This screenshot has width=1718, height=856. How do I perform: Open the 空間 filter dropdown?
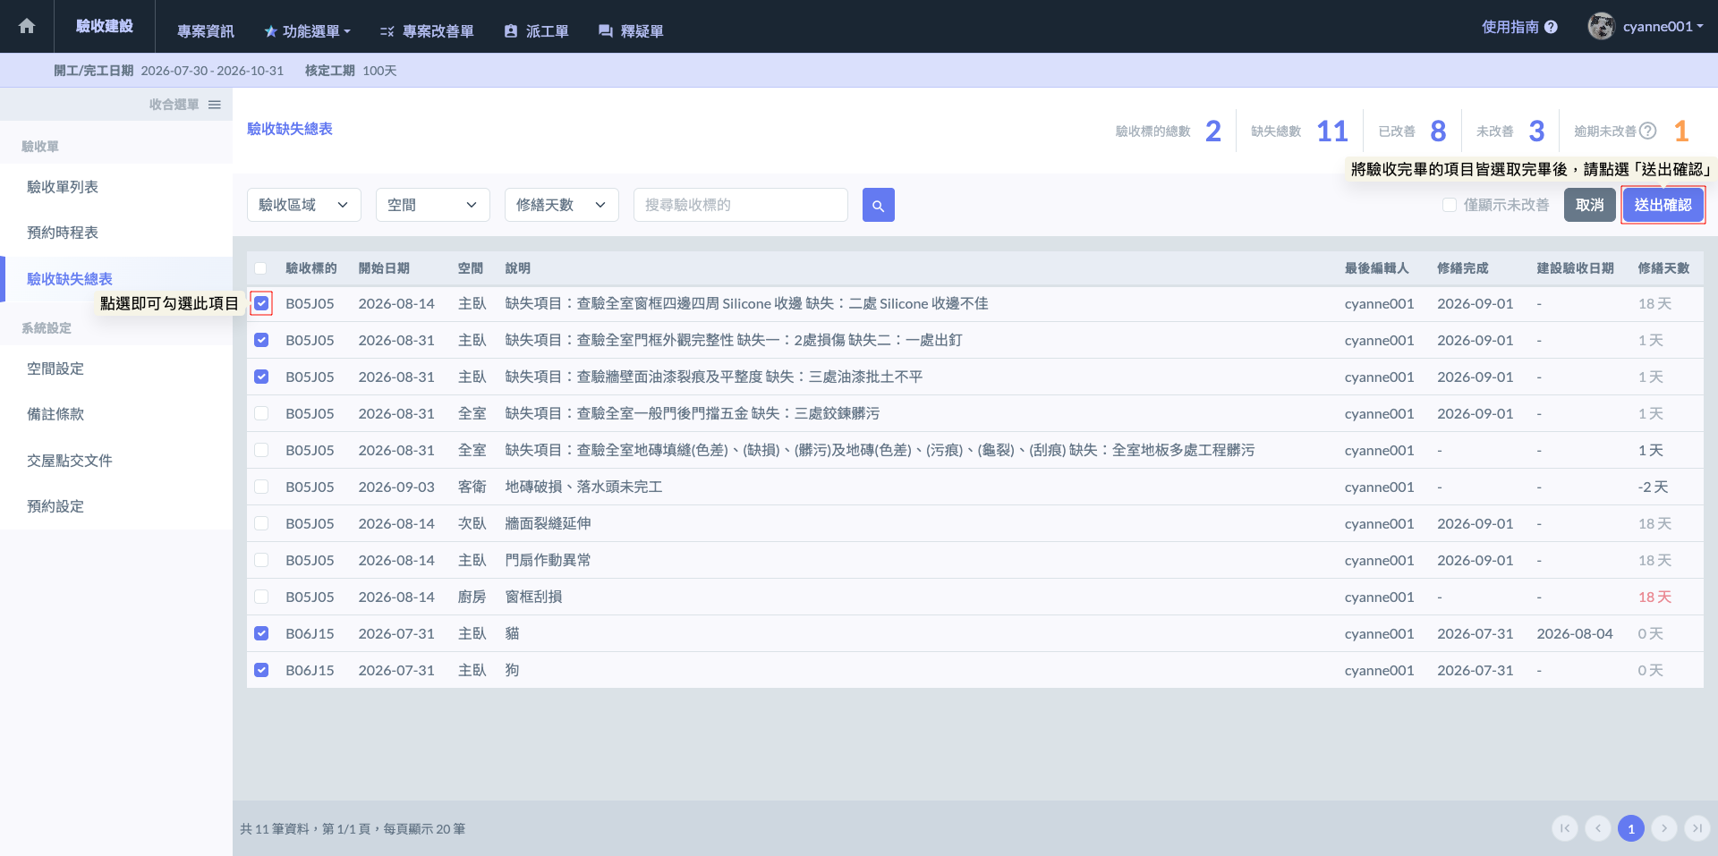[433, 205]
